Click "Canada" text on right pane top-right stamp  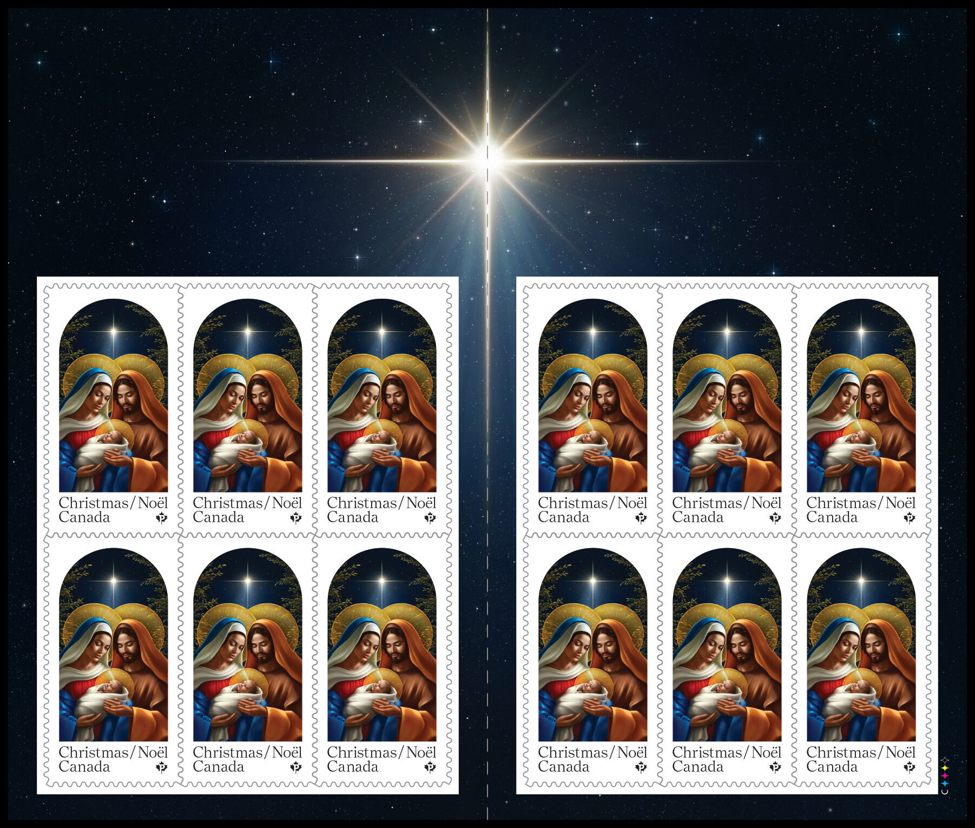832,517
